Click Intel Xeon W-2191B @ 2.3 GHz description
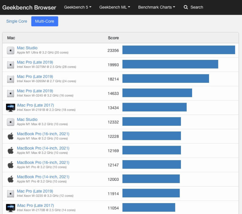 pos(46,110)
